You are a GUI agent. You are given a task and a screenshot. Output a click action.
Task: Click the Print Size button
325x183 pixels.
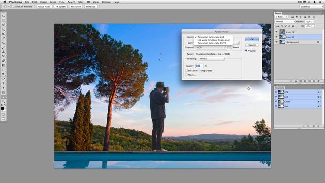pos(91,7)
